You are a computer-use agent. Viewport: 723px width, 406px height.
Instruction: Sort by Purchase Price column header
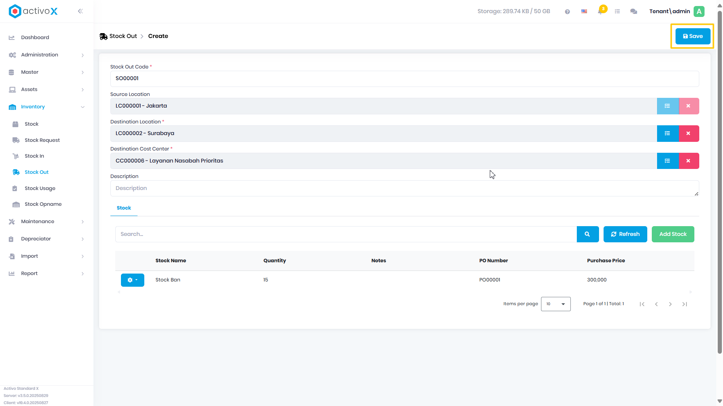click(606, 261)
